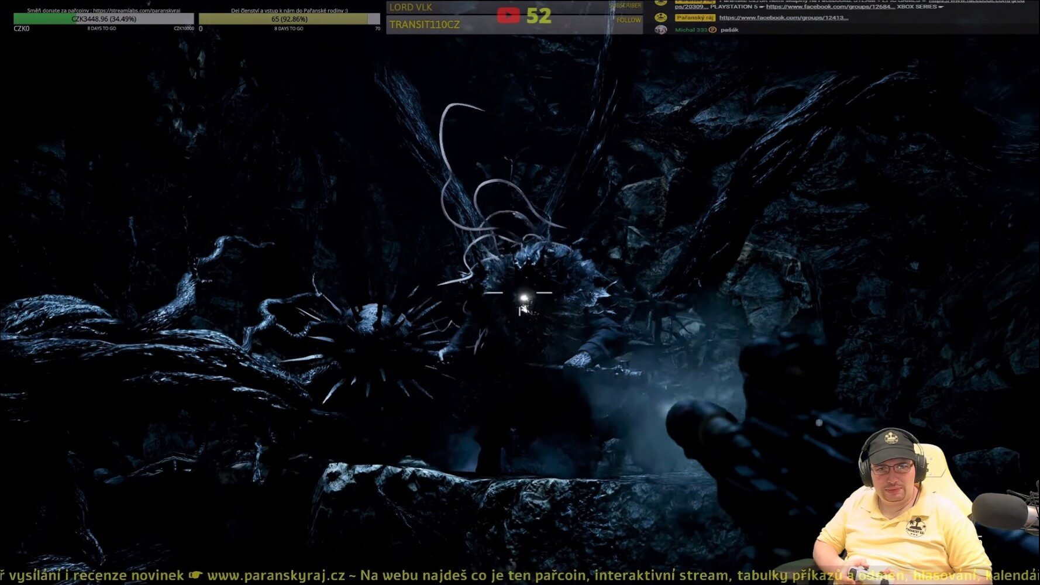Click the Pařanský ráj chat avatar
The height and width of the screenshot is (585, 1040).
(661, 18)
